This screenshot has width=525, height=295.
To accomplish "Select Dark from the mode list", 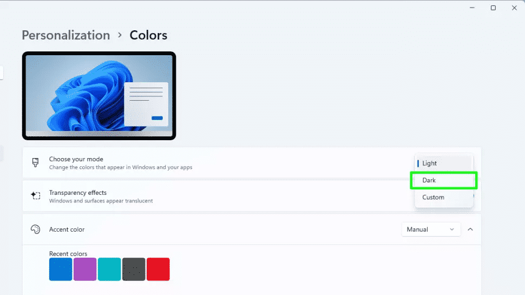I will [443, 180].
